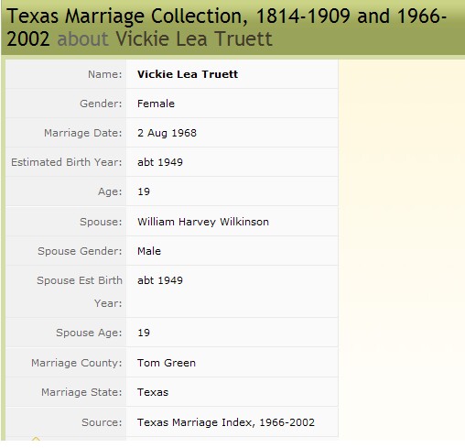Select the gender value Female

[x=156, y=104]
